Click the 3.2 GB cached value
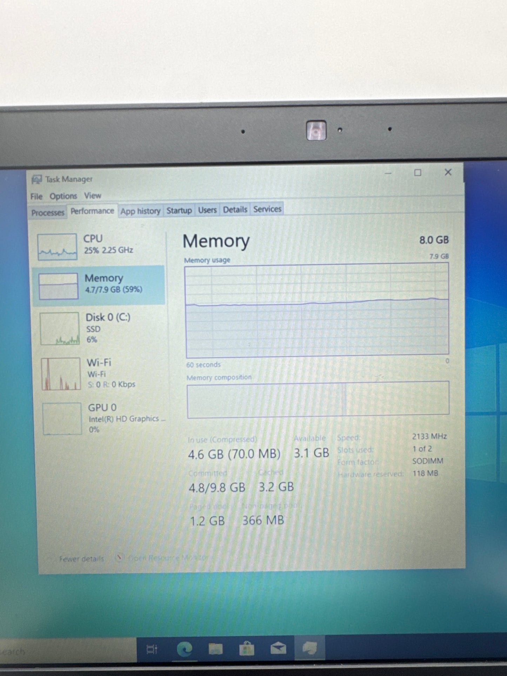 [x=276, y=487]
